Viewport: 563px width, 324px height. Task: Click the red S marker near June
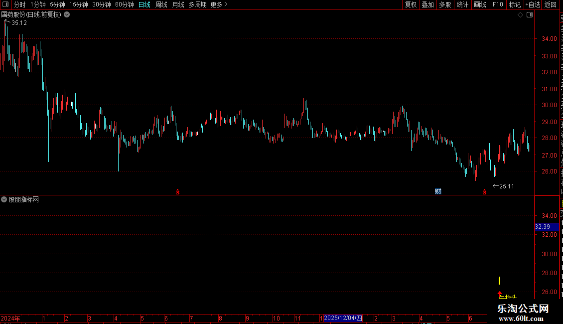(x=178, y=192)
